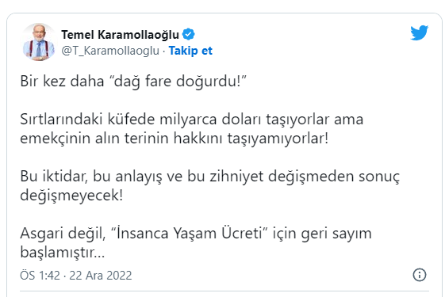Open the ÖS 1:42 timestamp link

(x=40, y=275)
